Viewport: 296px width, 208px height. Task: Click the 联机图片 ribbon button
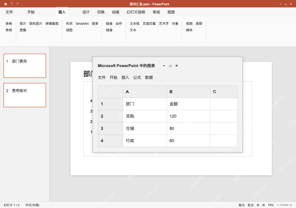click(36, 24)
